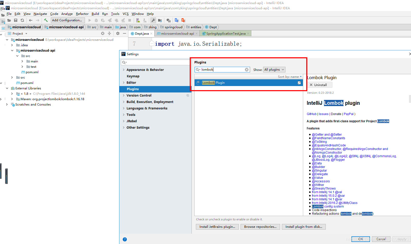The height and width of the screenshot is (244, 411).
Task: Click Install plugin from disk button
Action: click(304, 227)
